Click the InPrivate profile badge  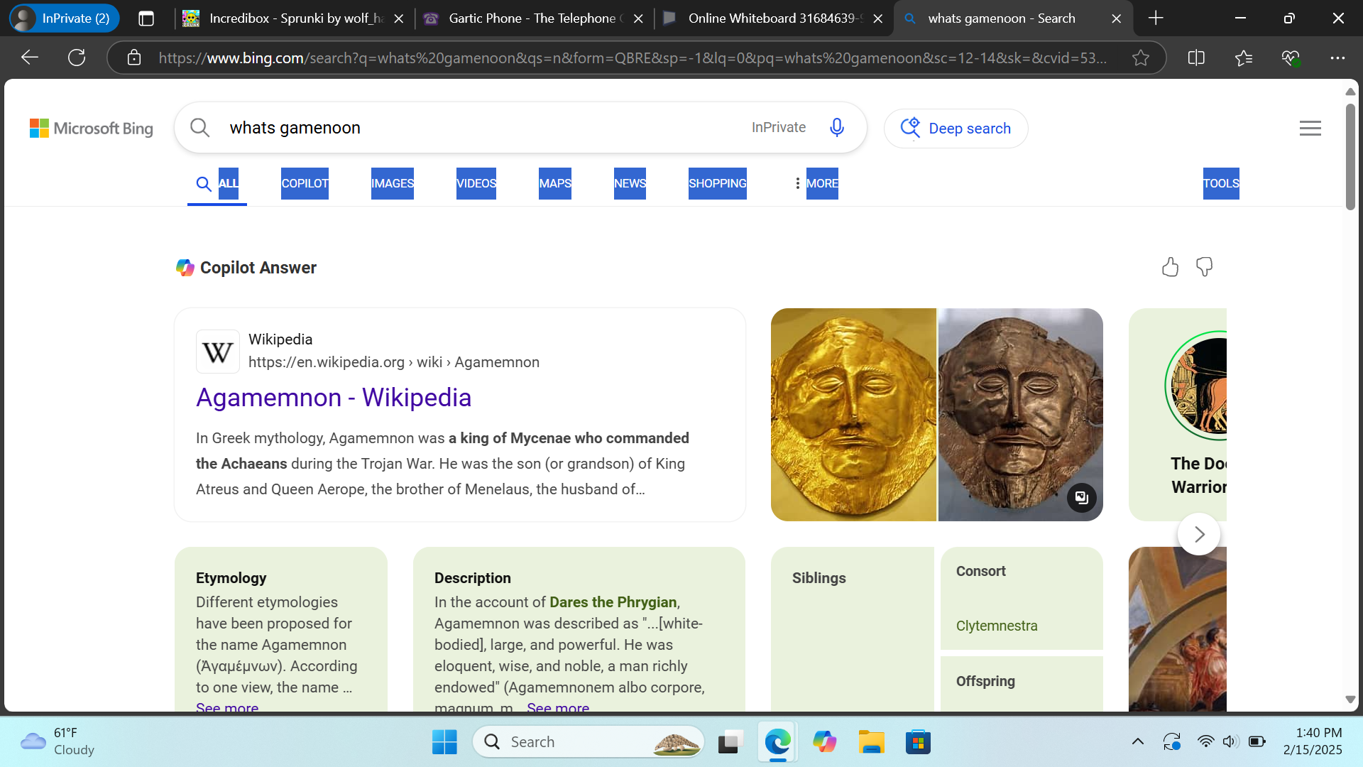point(65,18)
